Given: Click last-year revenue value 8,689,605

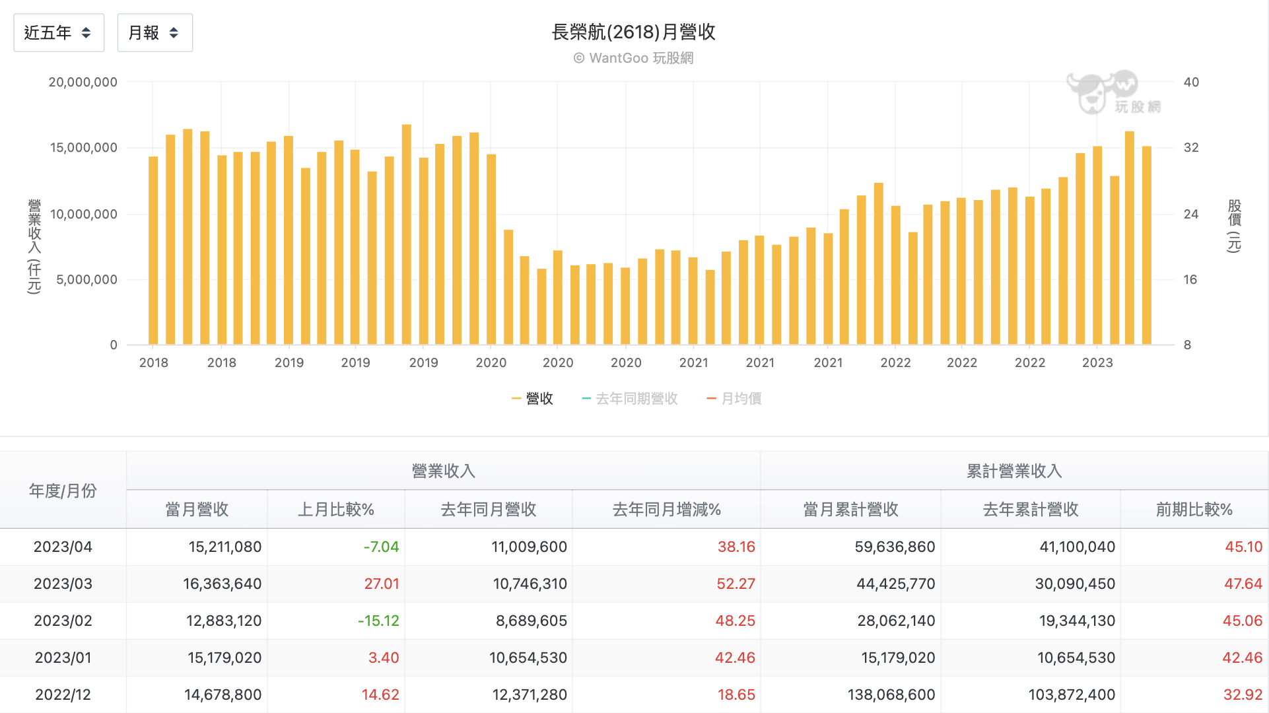Looking at the screenshot, I should pos(532,621).
